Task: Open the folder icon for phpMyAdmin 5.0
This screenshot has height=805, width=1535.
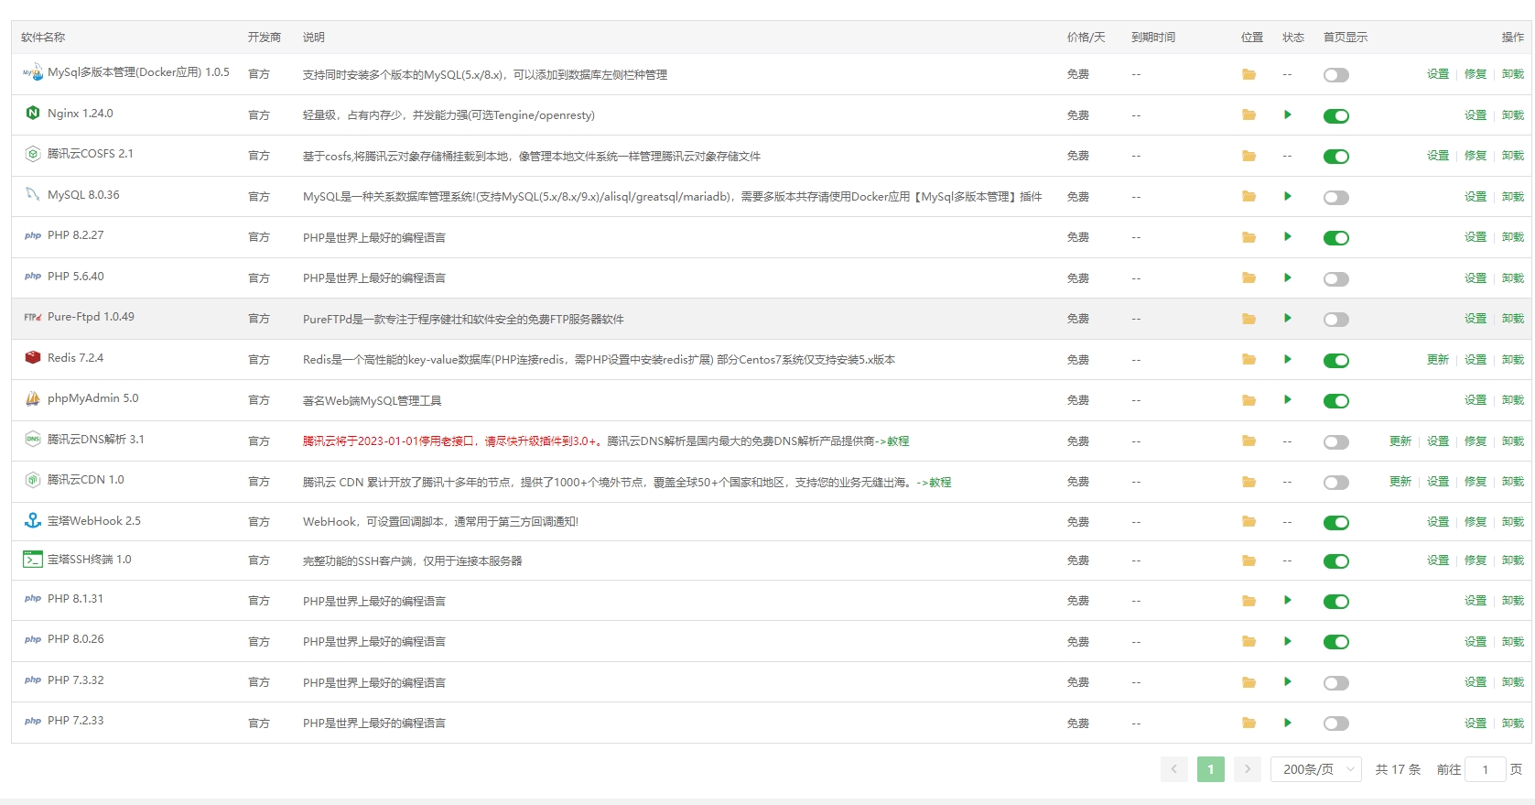Action: coord(1249,400)
